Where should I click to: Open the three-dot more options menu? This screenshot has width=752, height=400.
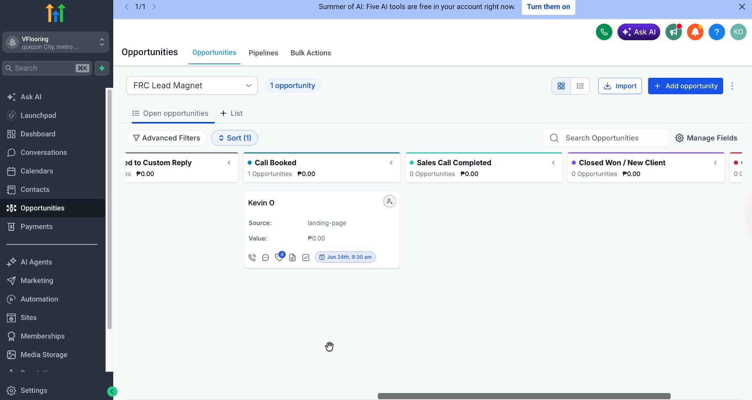[x=732, y=86]
